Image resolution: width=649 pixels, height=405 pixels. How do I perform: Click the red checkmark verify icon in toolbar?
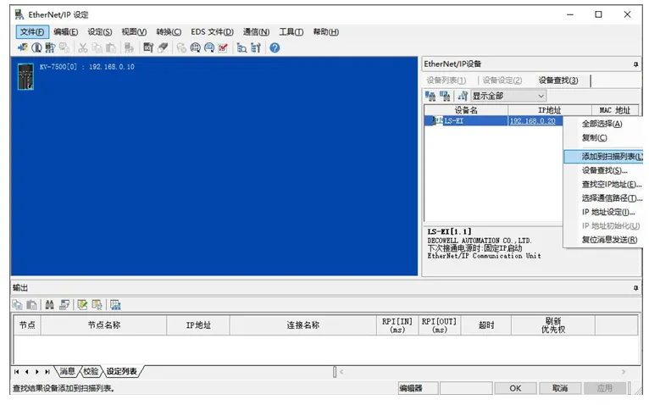(x=223, y=48)
